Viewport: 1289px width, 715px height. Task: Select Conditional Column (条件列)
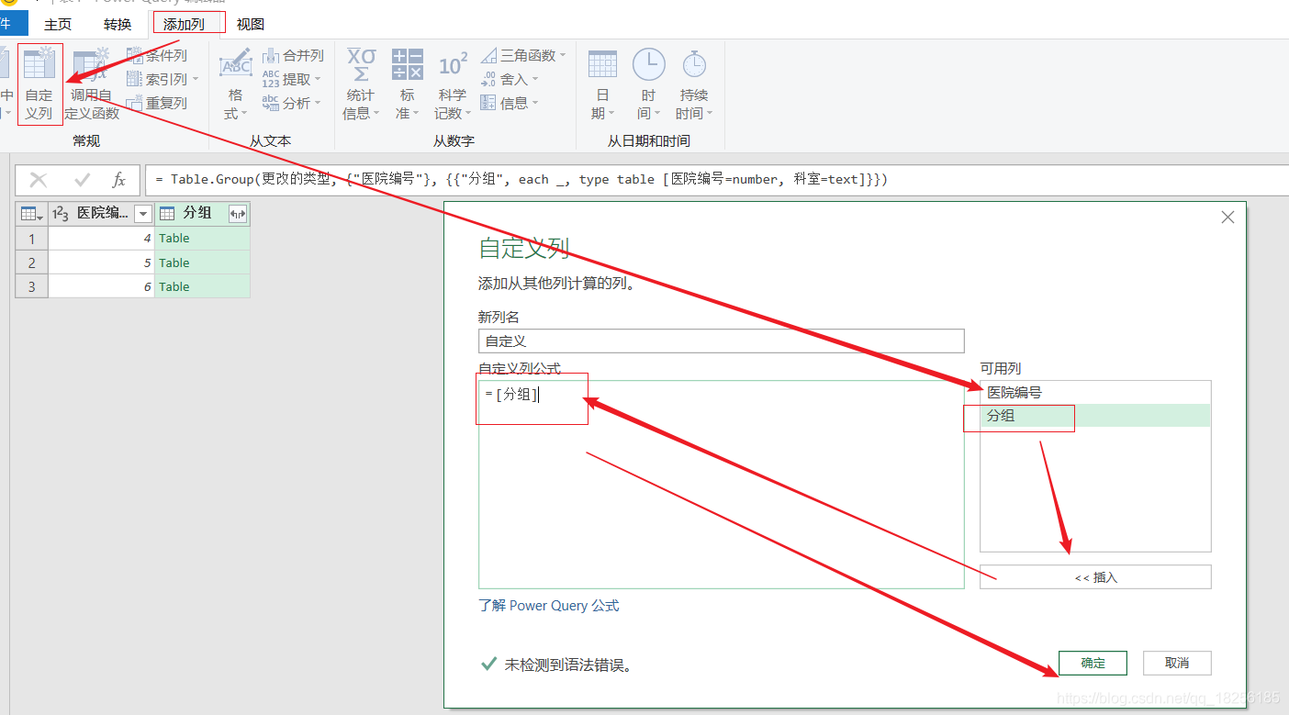pos(157,56)
